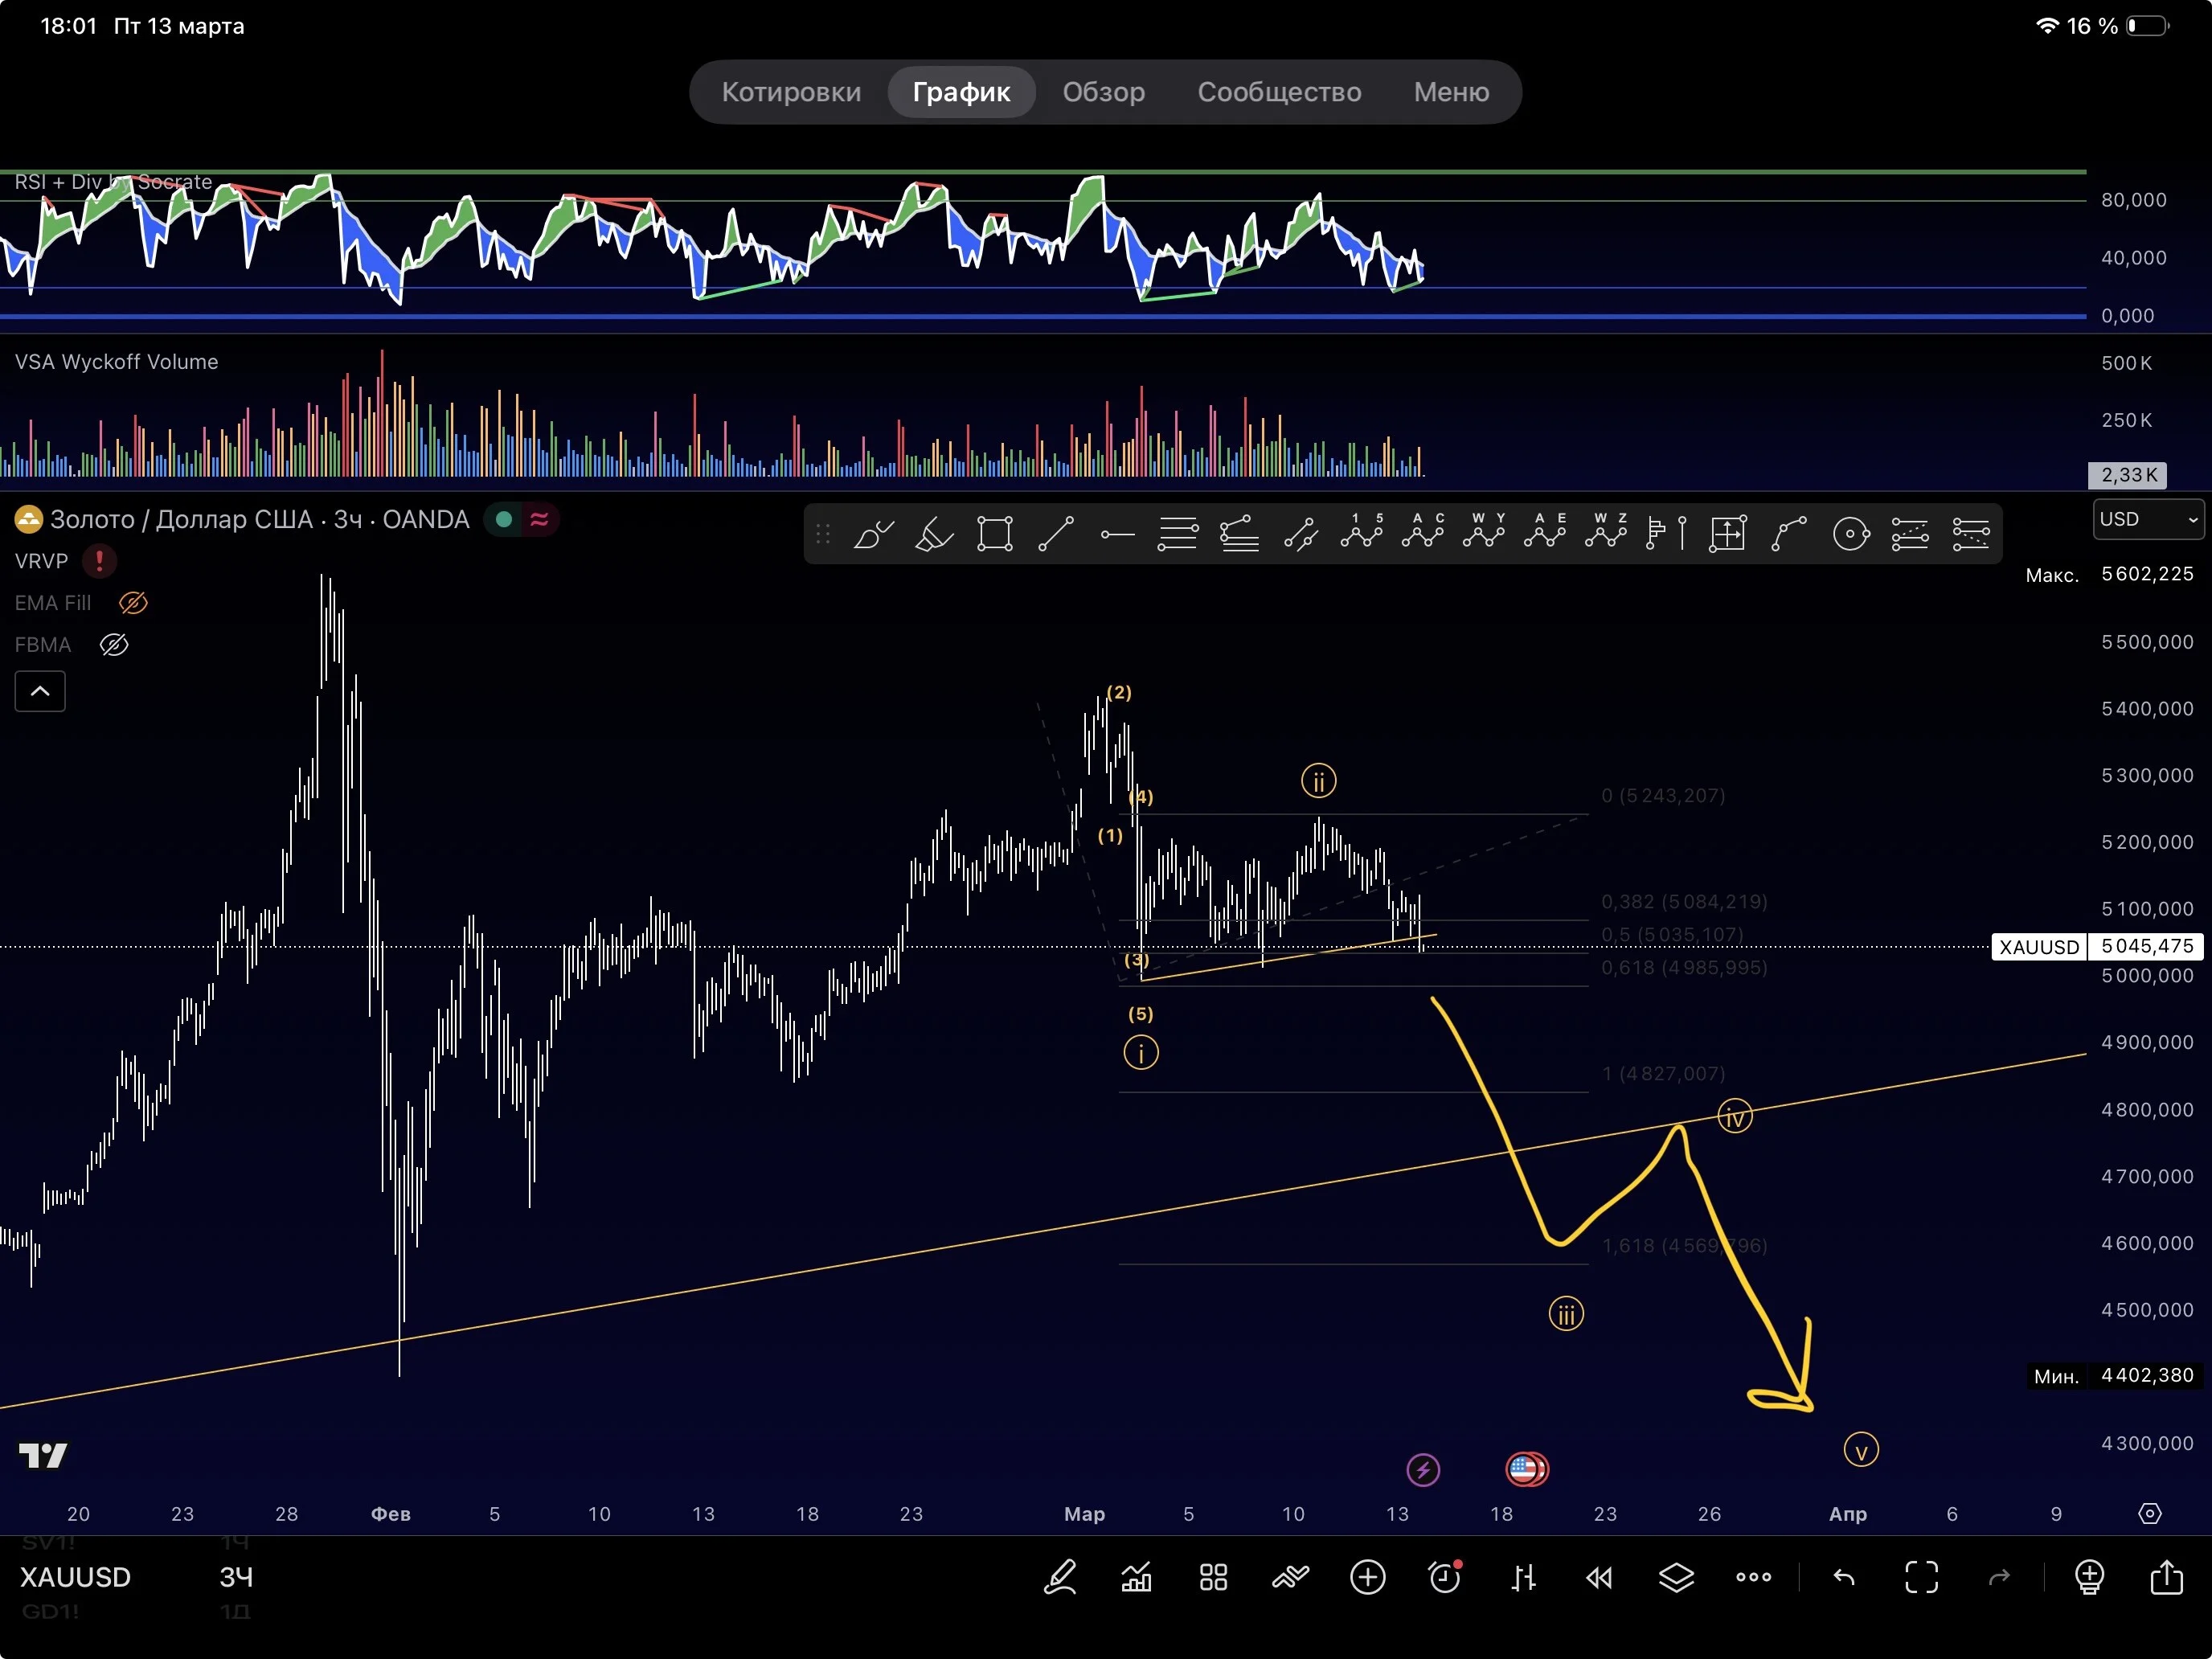Select Elliott Triple Combo W-Z tool

coord(1606,531)
